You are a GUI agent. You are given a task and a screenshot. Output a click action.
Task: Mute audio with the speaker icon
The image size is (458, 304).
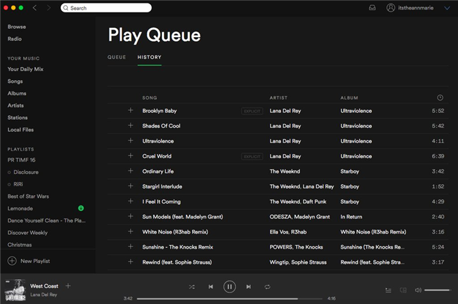pyautogui.click(x=418, y=290)
